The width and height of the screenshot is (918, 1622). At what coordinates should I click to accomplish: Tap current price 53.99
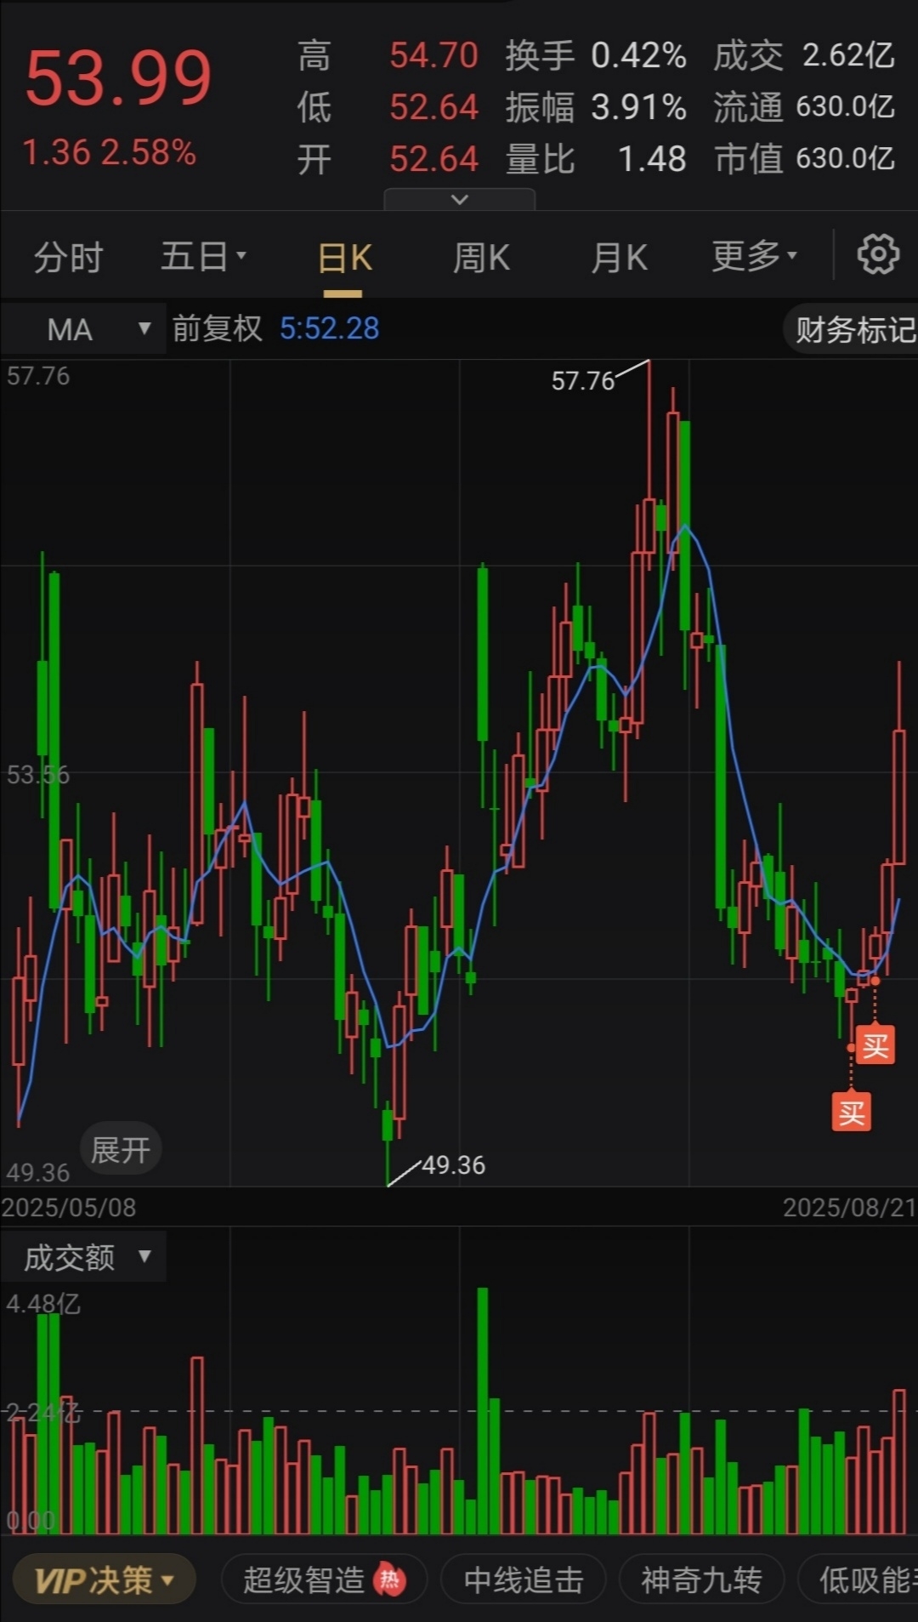(x=118, y=77)
